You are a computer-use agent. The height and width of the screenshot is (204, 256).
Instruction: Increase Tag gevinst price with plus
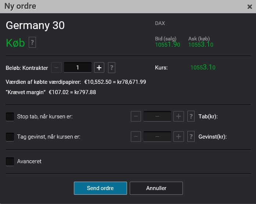click(x=179, y=136)
